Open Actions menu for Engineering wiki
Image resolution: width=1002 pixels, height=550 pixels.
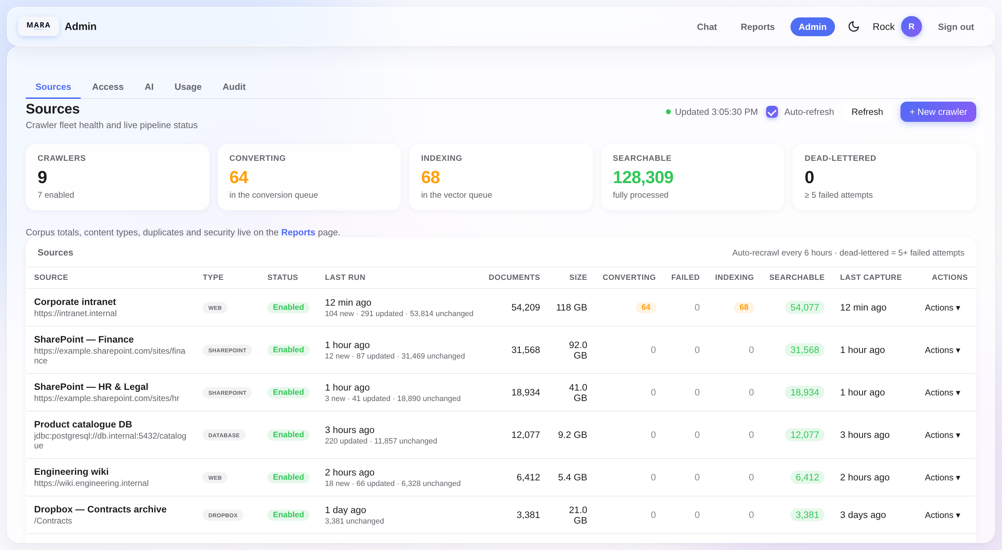pyautogui.click(x=942, y=477)
